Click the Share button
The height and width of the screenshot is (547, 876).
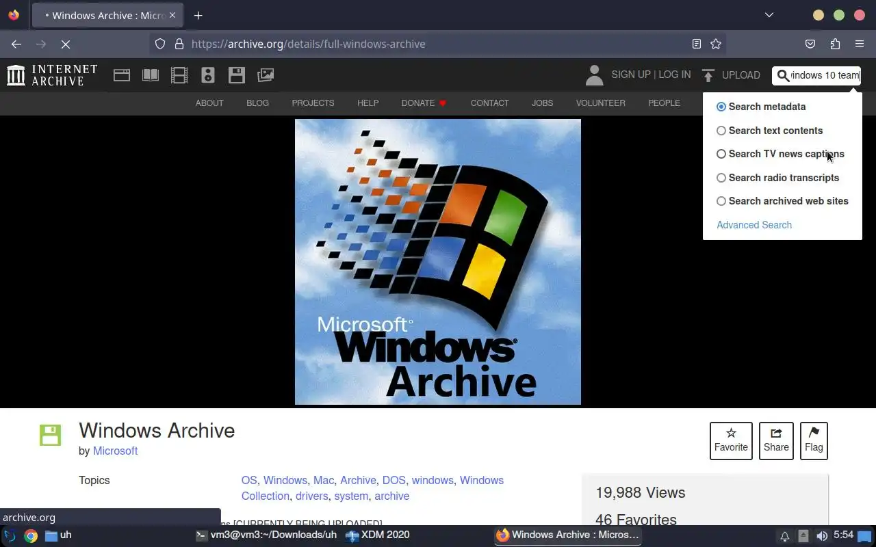776,440
